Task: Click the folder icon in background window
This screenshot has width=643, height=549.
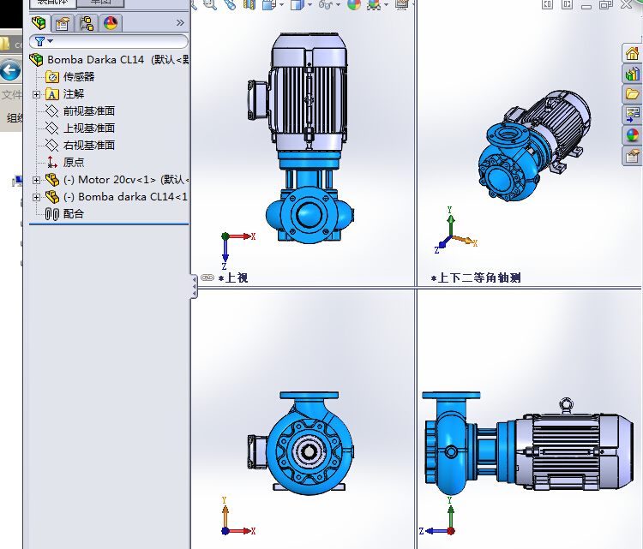Action: 5,44
